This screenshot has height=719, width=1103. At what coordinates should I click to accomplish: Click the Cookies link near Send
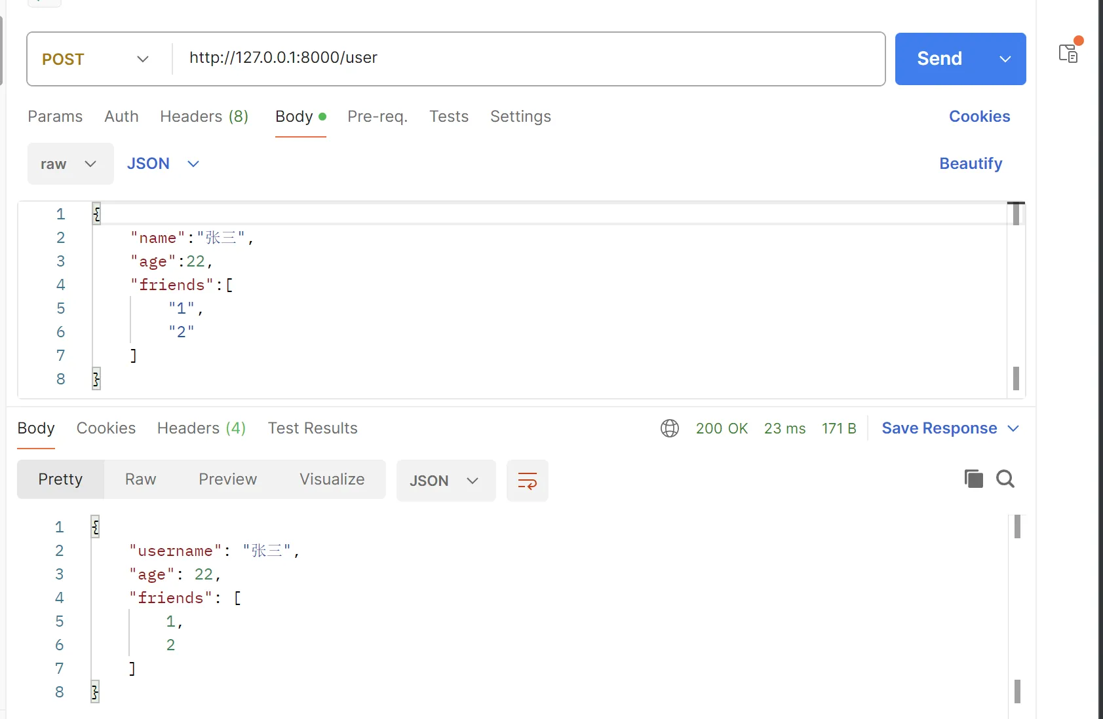click(979, 117)
